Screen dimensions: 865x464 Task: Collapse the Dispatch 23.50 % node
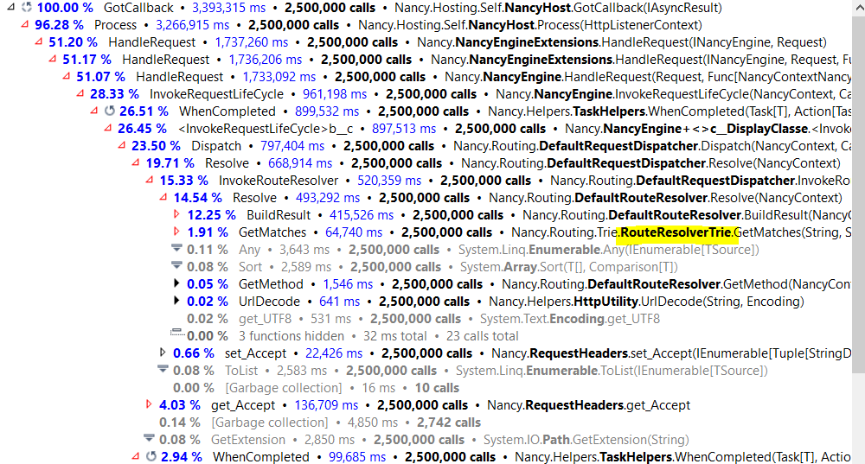click(121, 145)
